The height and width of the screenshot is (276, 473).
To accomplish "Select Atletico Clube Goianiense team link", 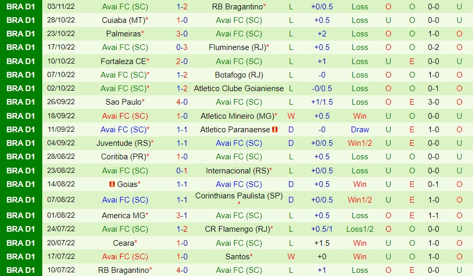I will [x=239, y=89].
